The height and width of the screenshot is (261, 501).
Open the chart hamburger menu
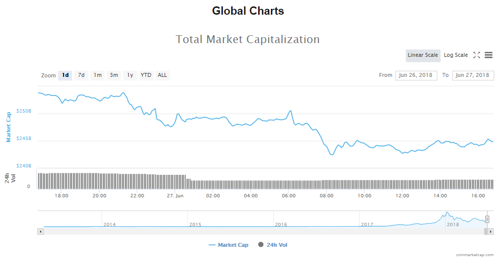(x=488, y=55)
